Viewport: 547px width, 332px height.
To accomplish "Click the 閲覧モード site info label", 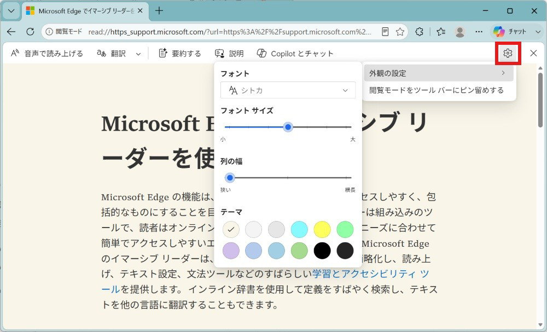I will click(x=64, y=32).
